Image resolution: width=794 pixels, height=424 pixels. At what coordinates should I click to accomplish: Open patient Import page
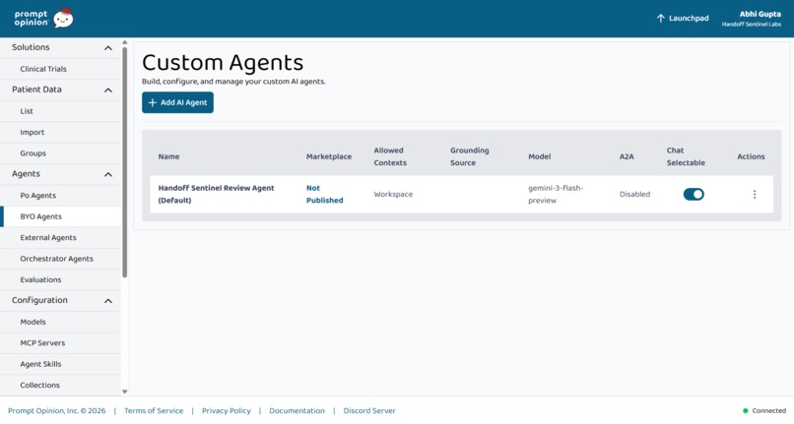pyautogui.click(x=60, y=132)
